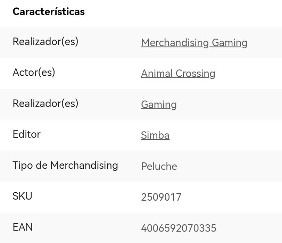Click blank space right of Peluche
The image size is (282, 243).
click(229, 166)
